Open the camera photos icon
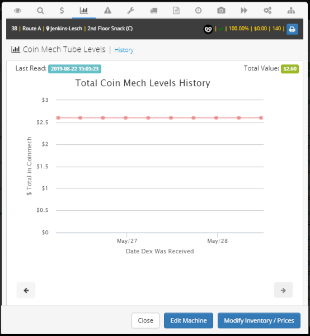The image size is (310, 336). 221,10
